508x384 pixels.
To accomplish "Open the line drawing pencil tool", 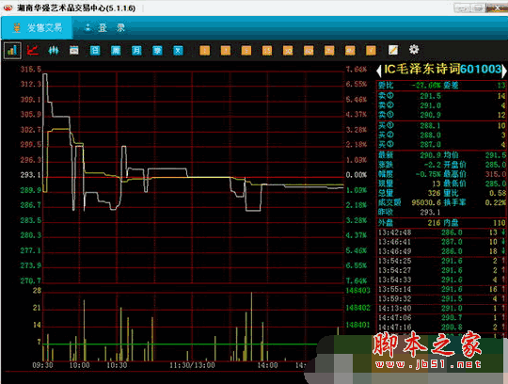I will coord(392,50).
